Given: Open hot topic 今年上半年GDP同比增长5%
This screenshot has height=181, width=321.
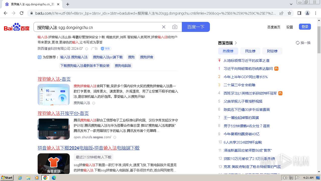Looking at the screenshot, I should point(246,77).
